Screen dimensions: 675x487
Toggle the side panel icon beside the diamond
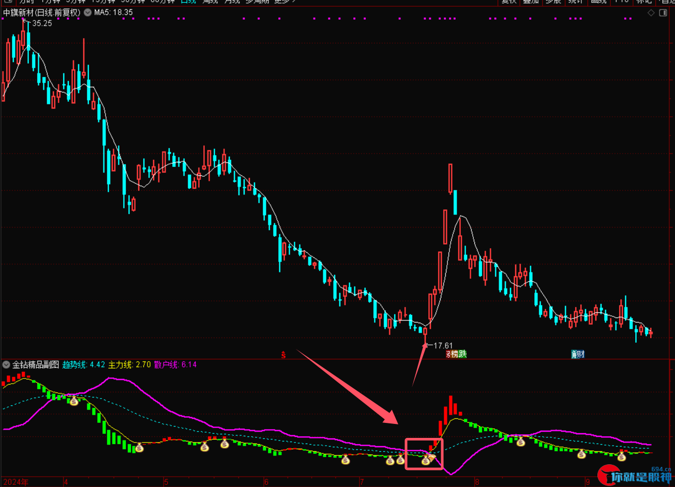664,12
